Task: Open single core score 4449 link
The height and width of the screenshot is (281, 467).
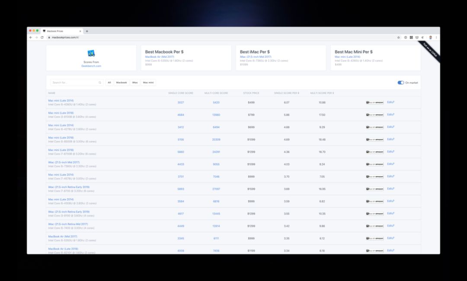Action: pos(181,226)
